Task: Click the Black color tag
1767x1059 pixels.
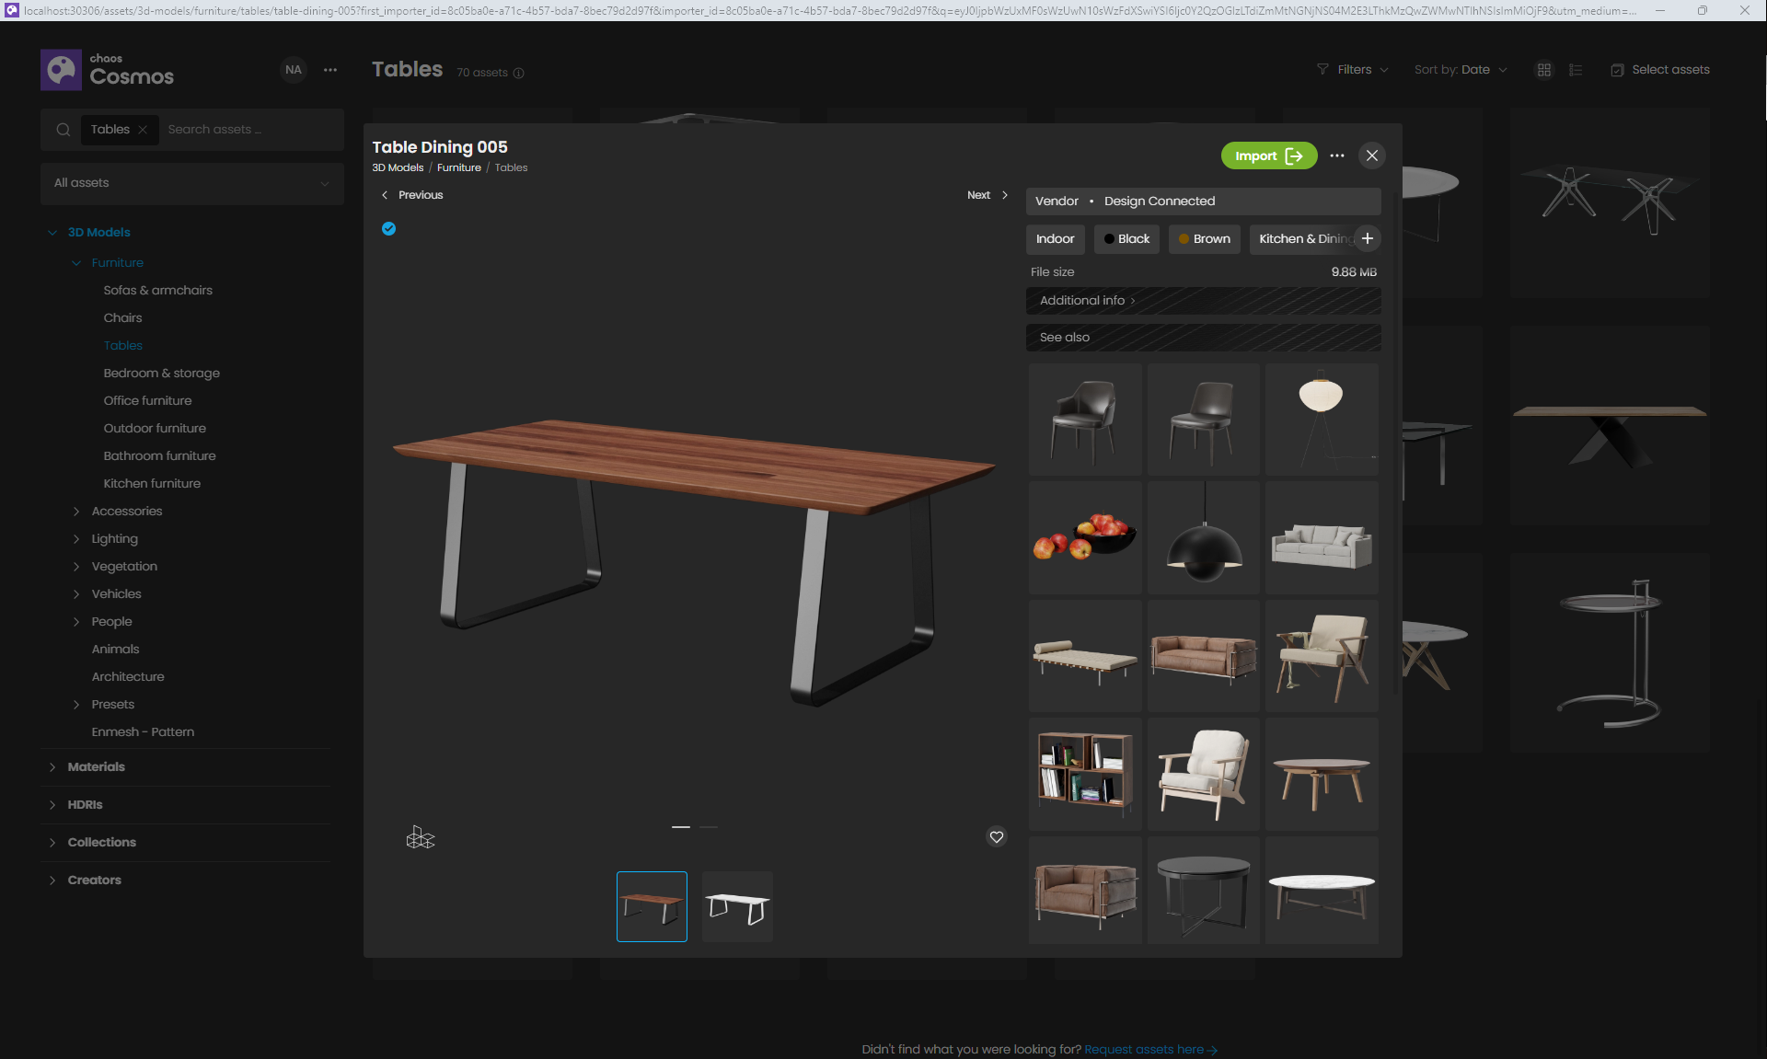Action: point(1126,239)
